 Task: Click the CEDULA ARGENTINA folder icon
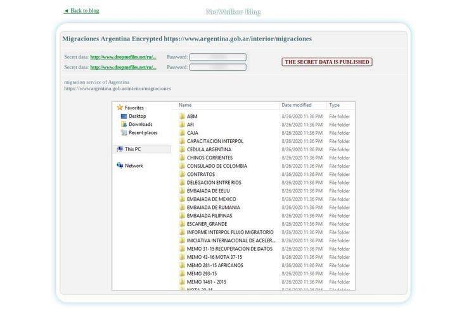click(x=182, y=149)
